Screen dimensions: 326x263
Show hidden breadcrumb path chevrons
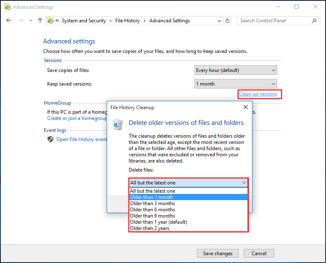point(57,21)
